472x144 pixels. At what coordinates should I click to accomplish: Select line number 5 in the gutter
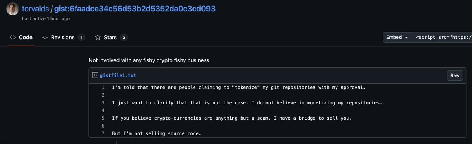click(103, 118)
